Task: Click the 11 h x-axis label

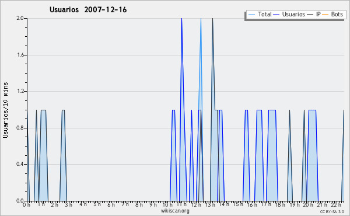Action: pos(181,204)
